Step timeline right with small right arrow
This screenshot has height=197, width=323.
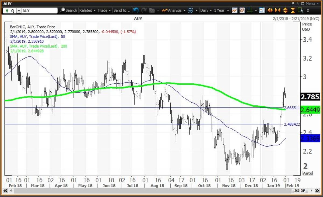click(x=311, y=191)
